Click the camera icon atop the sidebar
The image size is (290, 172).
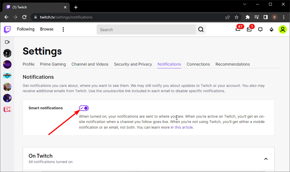(x=7, y=42)
